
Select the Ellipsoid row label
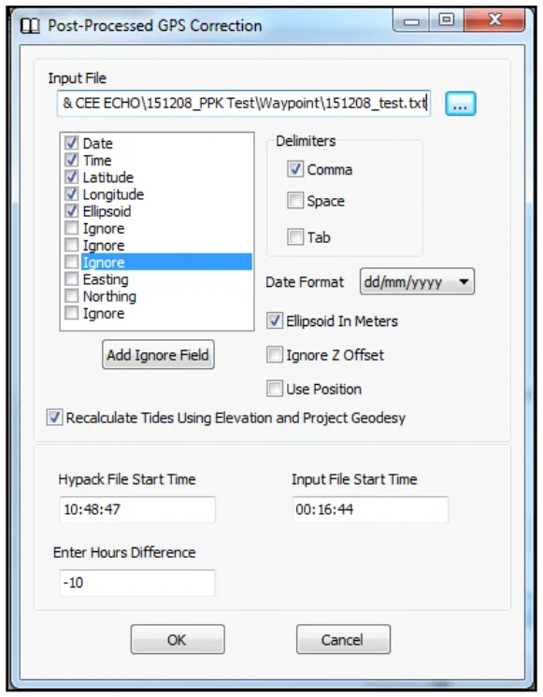tap(107, 211)
